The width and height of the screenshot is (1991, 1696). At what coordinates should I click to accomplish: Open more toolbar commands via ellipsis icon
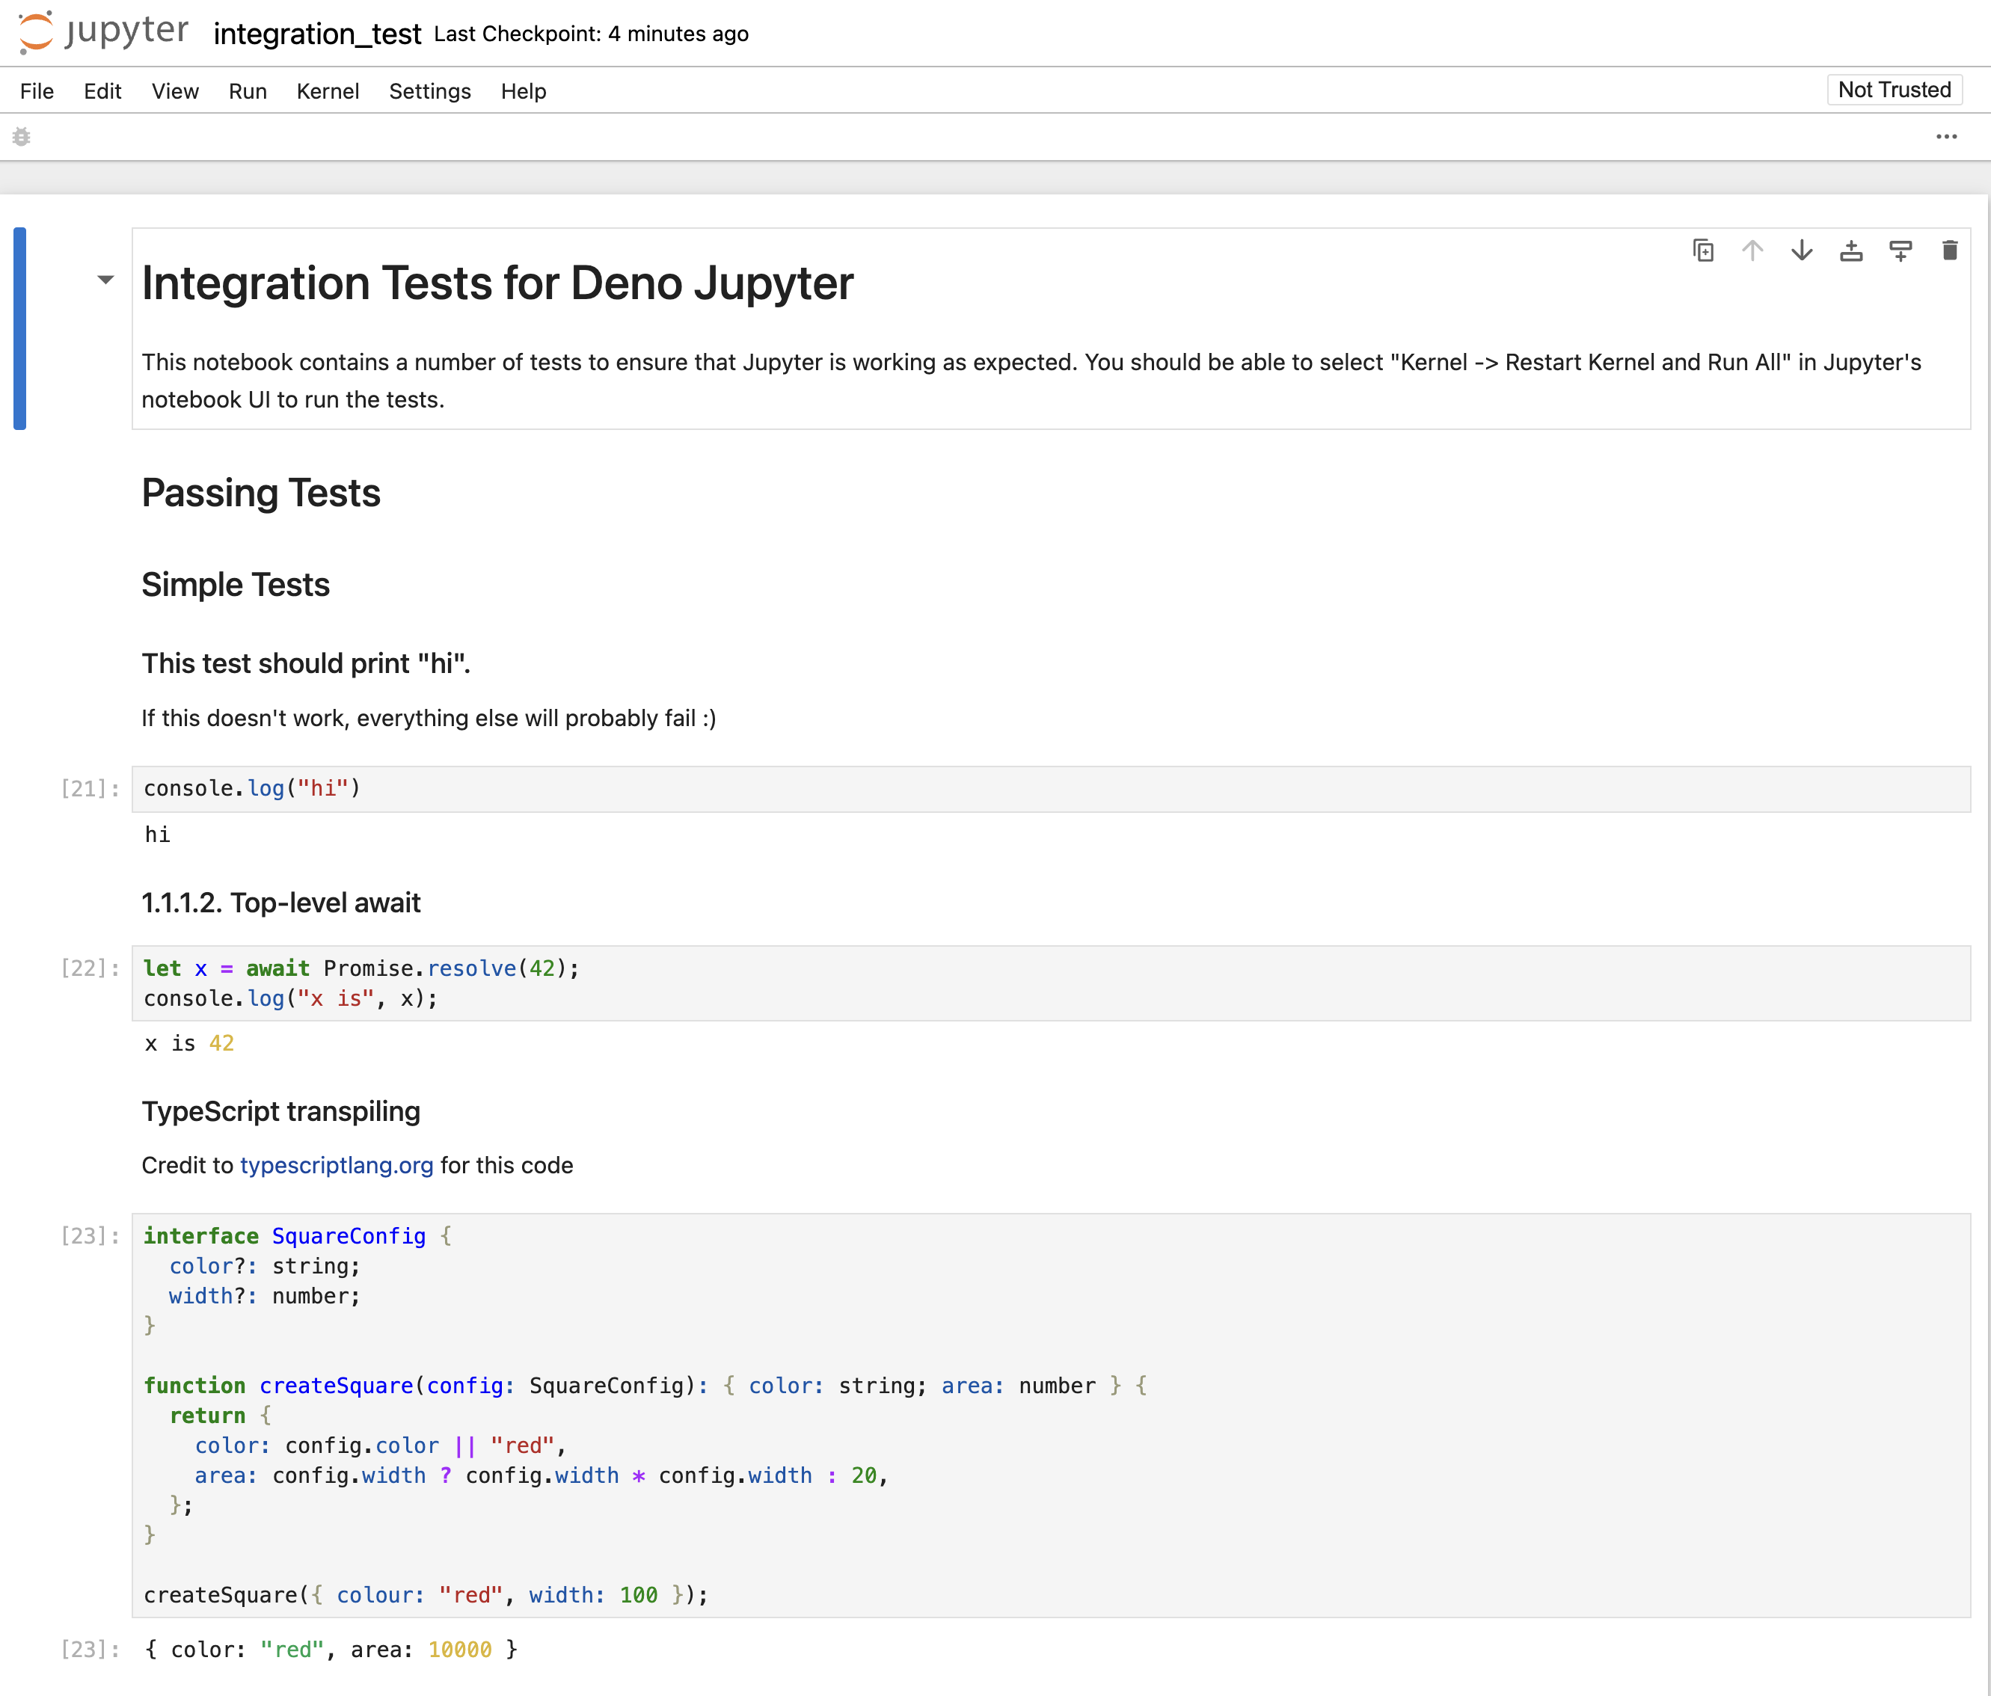[1947, 136]
